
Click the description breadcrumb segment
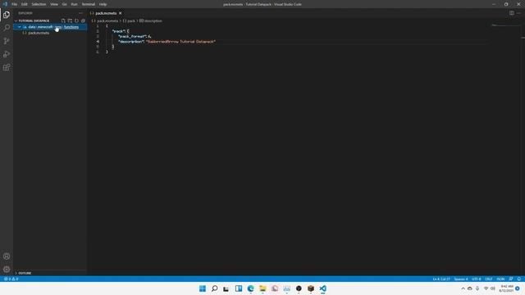click(x=153, y=20)
